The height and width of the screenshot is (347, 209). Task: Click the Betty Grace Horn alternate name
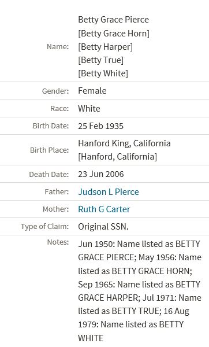pyautogui.click(x=114, y=34)
